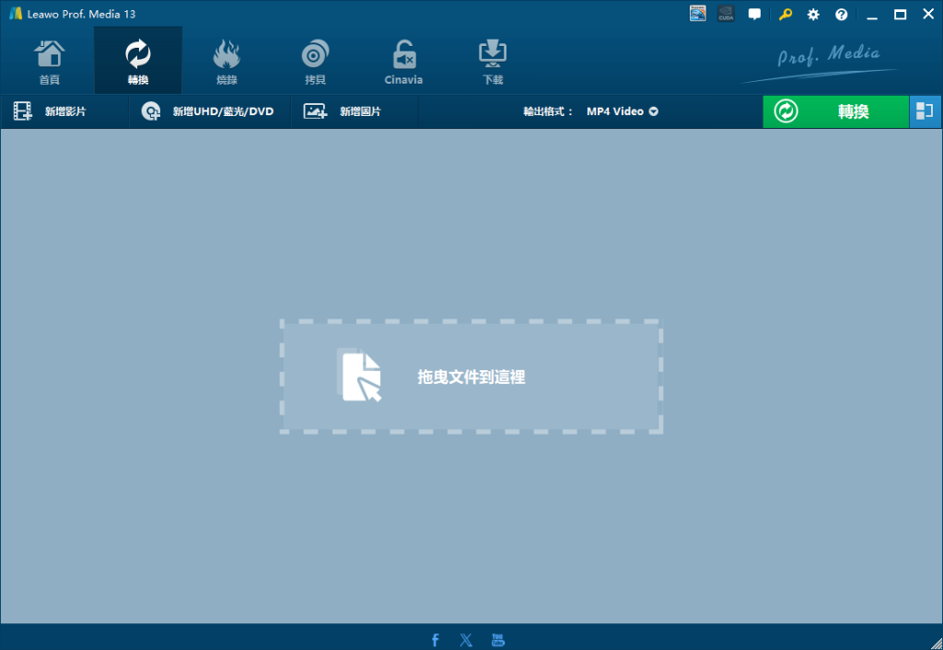Click the window resize grip corner
943x650 pixels.
click(936, 643)
